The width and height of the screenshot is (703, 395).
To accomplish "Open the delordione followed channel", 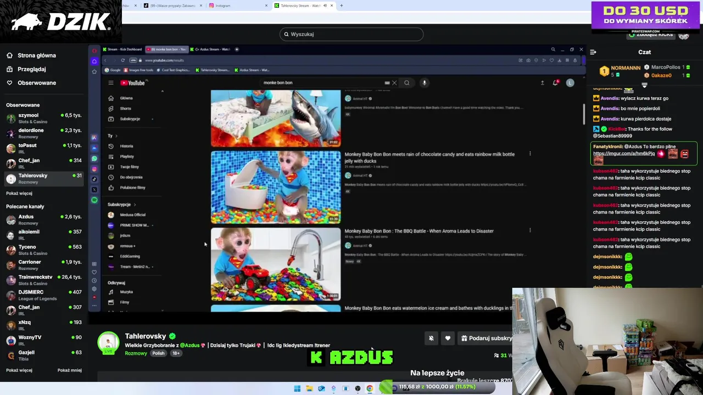I will pyautogui.click(x=44, y=133).
